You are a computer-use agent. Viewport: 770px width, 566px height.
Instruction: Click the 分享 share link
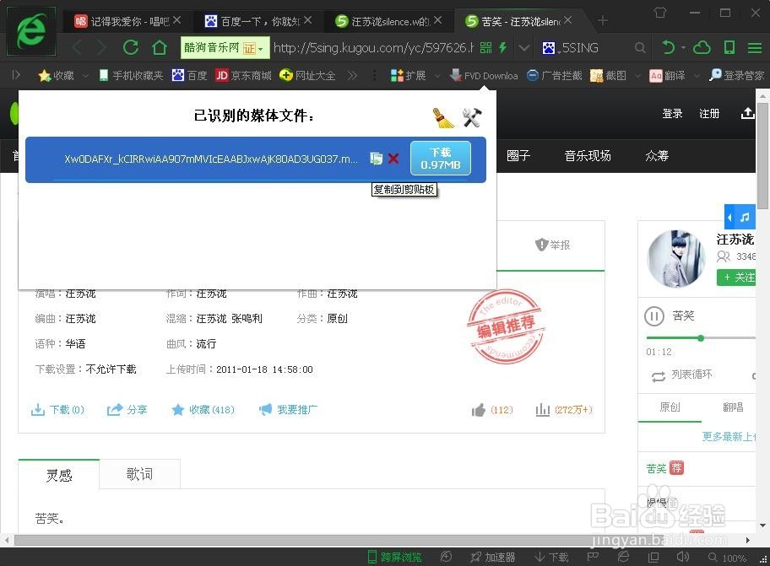pyautogui.click(x=127, y=410)
